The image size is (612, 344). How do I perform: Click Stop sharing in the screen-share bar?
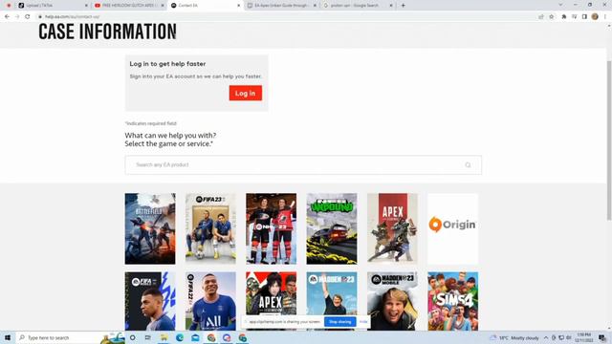340,322
